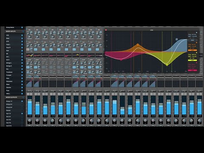The height and width of the screenshot is (153, 204).
Task: Toggle the yellow band enable dot in the EQ panel
Action: [x=196, y=53]
